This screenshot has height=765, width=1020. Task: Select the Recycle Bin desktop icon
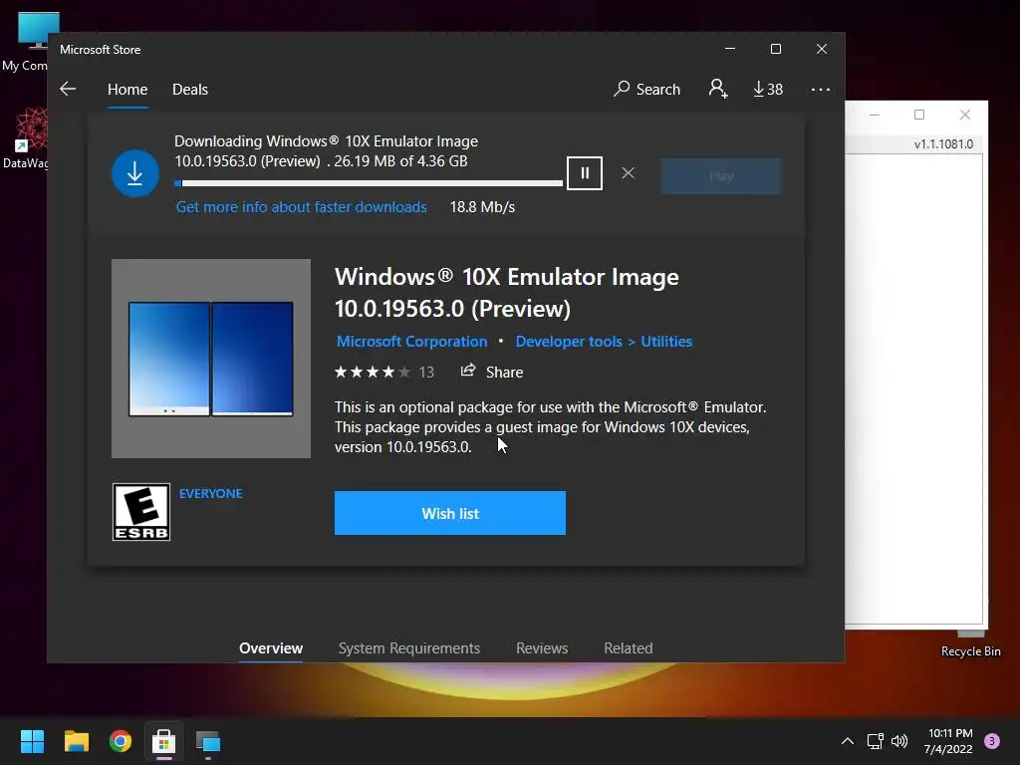[x=970, y=644]
